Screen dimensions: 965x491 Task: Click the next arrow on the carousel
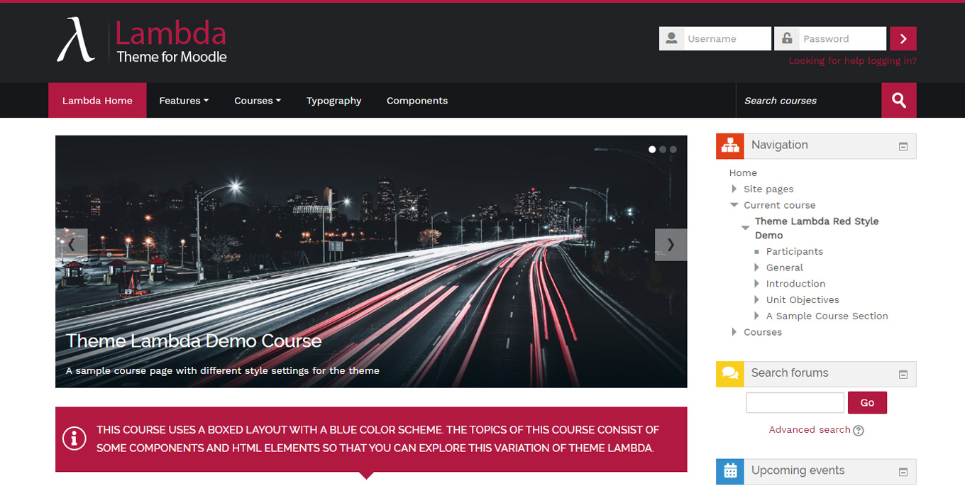(x=671, y=244)
